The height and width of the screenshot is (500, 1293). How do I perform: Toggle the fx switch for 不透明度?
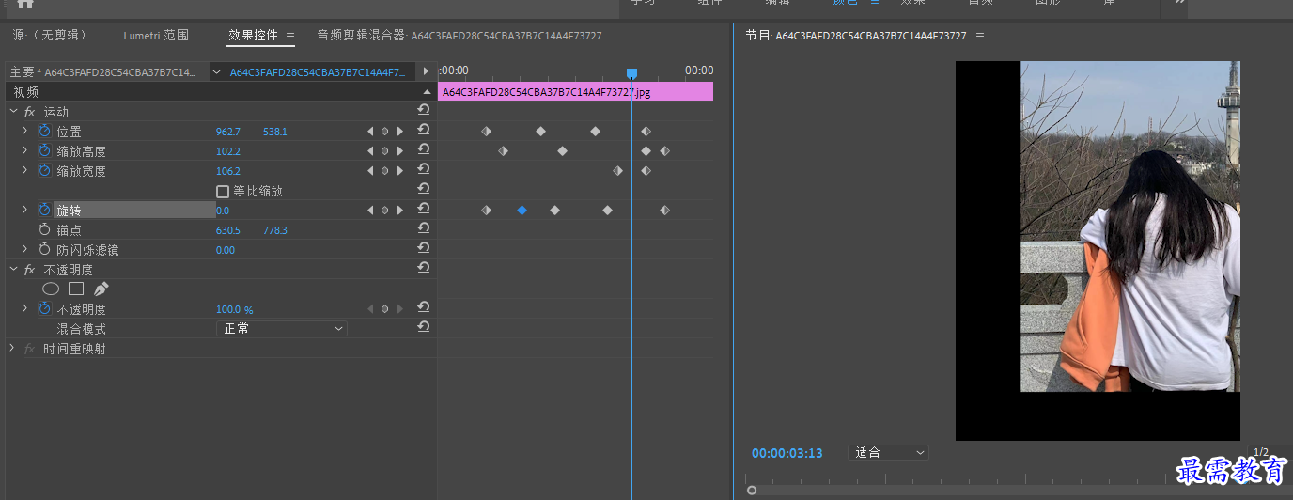coord(30,270)
